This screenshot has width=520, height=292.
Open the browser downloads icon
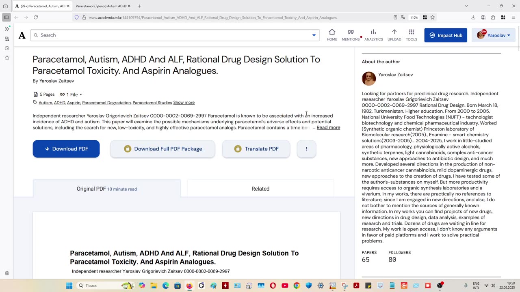(473, 17)
